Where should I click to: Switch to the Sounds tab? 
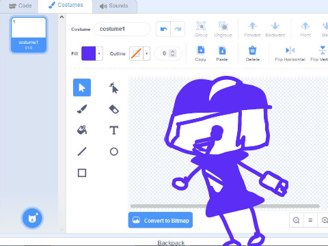click(x=114, y=6)
